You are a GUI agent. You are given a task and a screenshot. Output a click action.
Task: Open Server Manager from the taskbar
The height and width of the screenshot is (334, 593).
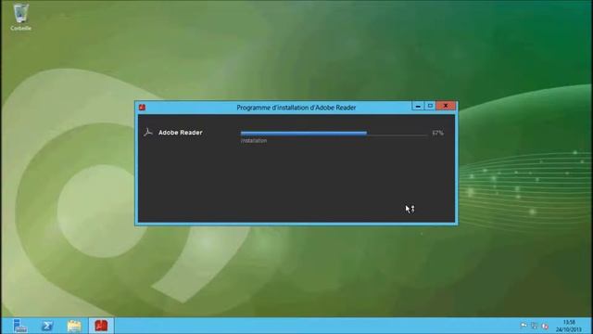19,326
